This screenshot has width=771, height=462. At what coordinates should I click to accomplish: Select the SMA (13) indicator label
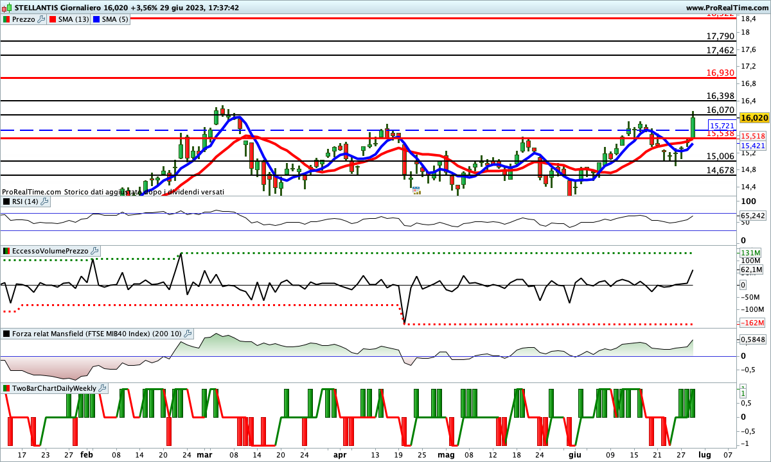pos(74,19)
